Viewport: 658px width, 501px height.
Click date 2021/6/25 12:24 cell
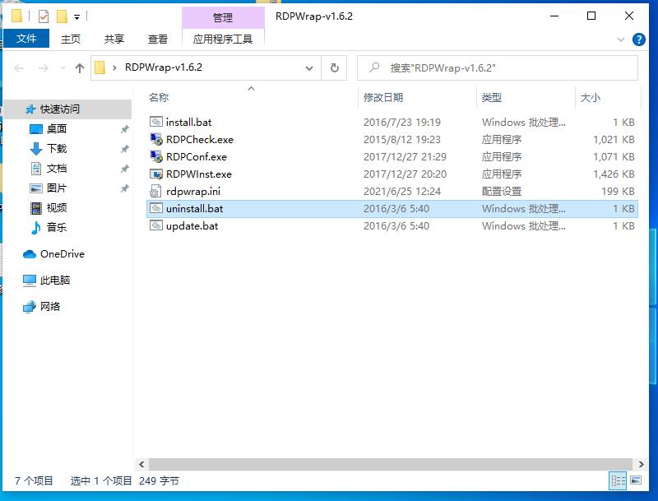click(402, 192)
